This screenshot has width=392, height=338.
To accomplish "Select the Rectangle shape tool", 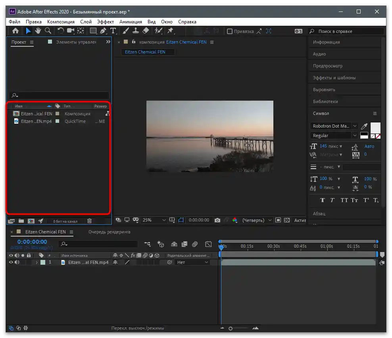I will (93, 31).
